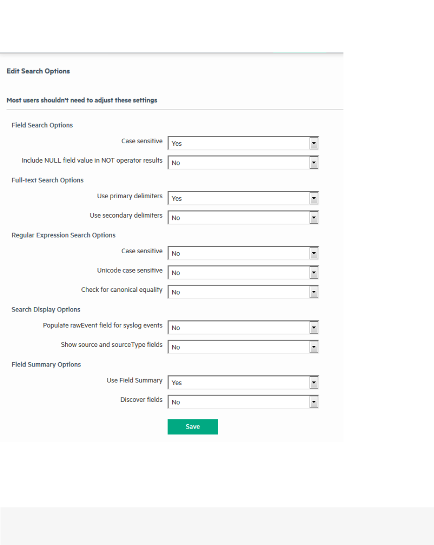The image size is (434, 545).
Task: Click the "Check for canonical equality" label text
Action: (x=122, y=289)
